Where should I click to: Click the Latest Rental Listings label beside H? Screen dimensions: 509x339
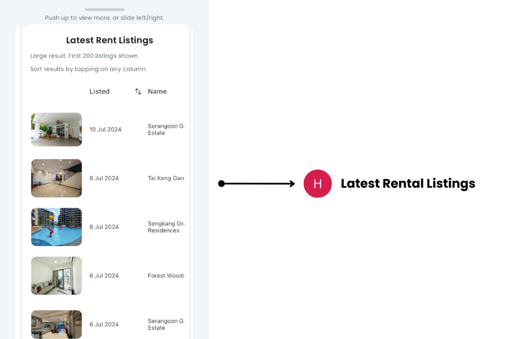(408, 184)
